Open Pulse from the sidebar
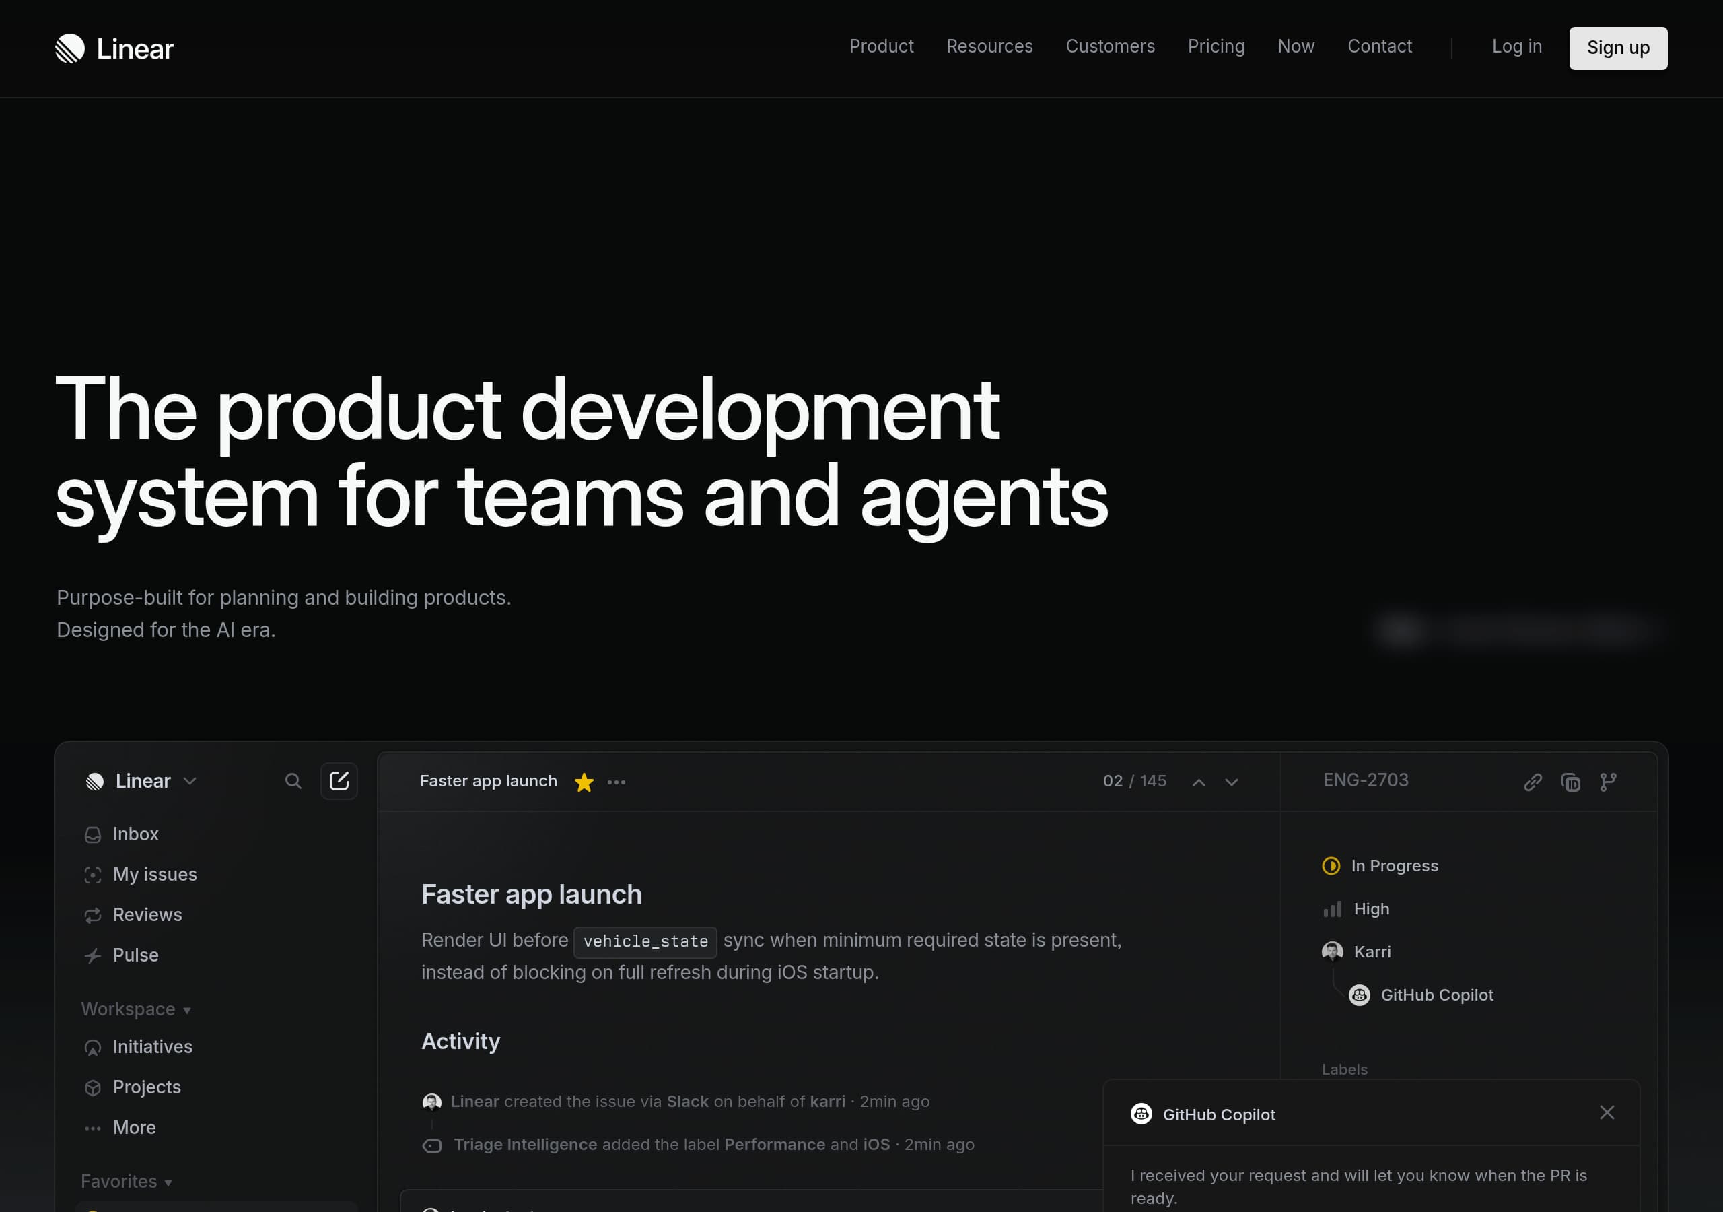The width and height of the screenshot is (1723, 1212). [135, 955]
